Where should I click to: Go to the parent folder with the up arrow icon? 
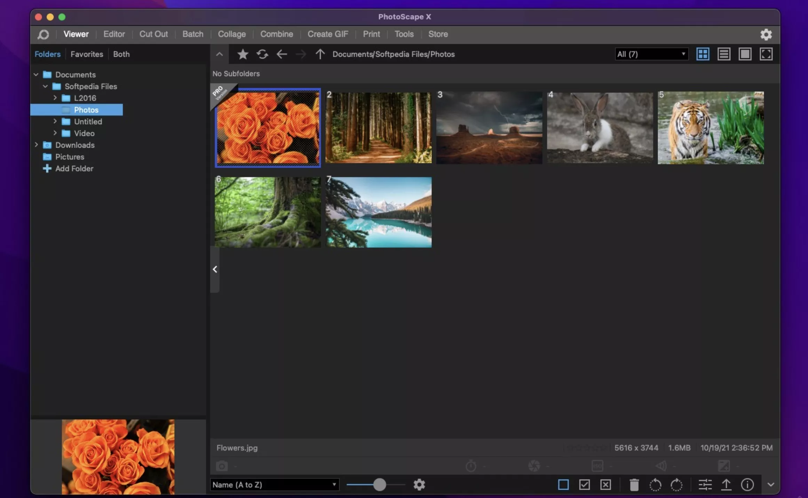coord(320,54)
